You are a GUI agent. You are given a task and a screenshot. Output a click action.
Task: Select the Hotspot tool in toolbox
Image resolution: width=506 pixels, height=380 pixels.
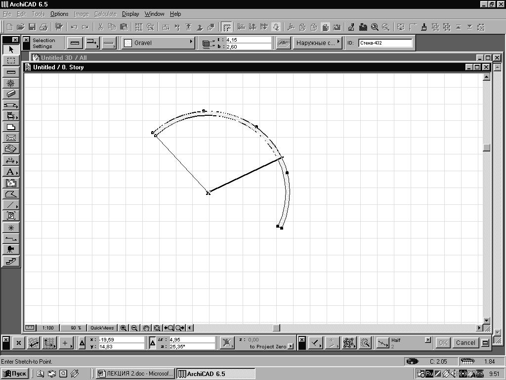(x=11, y=228)
